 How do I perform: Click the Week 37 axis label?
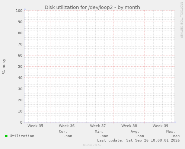pos(98,126)
